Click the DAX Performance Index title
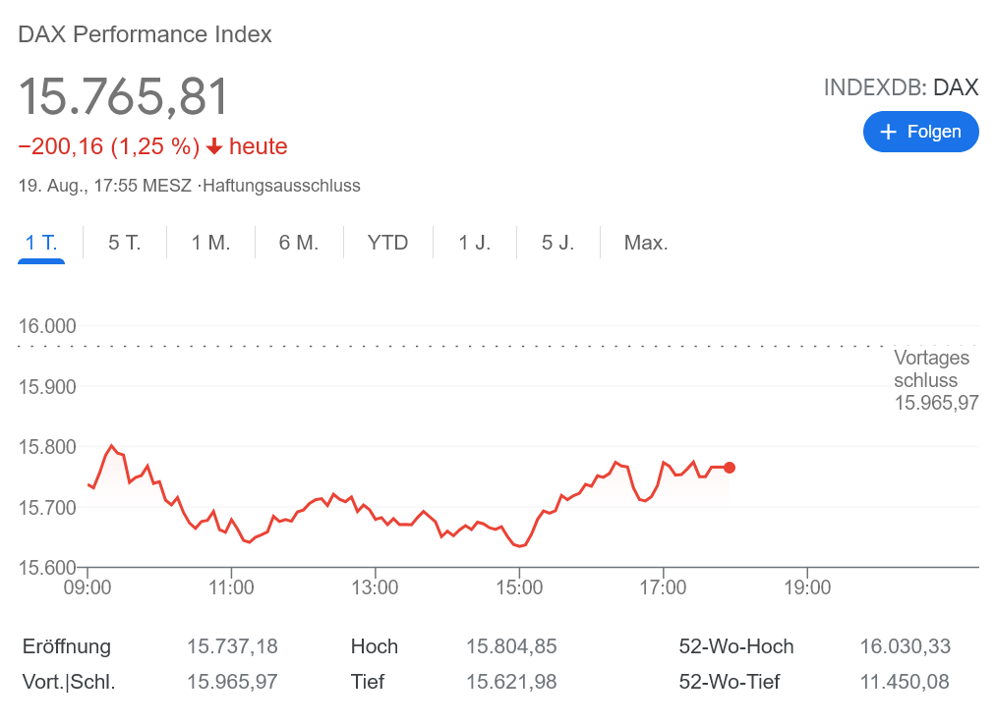The image size is (995, 726). point(146,34)
